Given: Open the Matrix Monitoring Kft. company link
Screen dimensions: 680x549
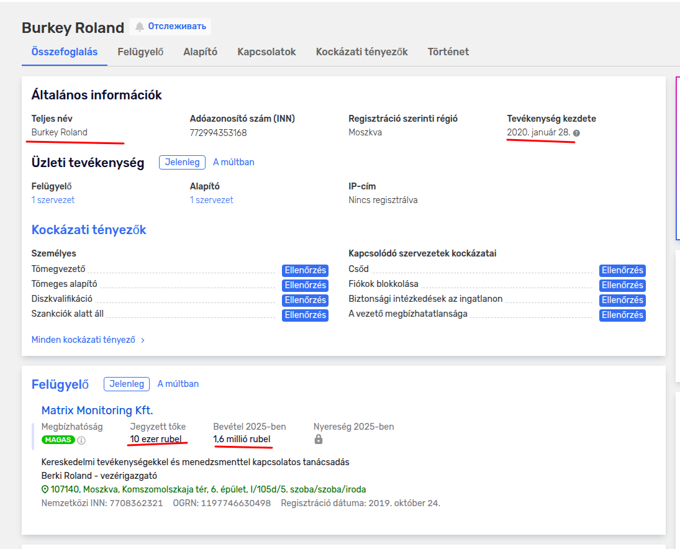Looking at the screenshot, I should 97,411.
